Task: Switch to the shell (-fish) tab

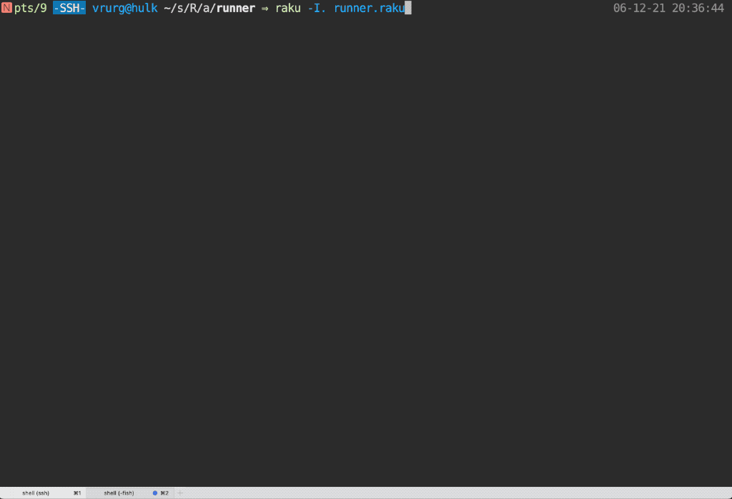Action: (x=119, y=493)
